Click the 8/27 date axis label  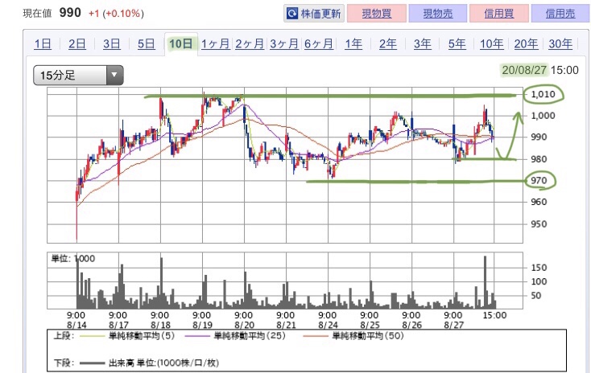(x=453, y=325)
